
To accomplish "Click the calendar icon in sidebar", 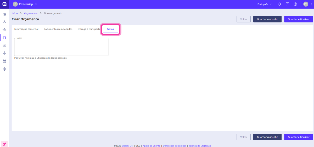I will click(x=4, y=61).
